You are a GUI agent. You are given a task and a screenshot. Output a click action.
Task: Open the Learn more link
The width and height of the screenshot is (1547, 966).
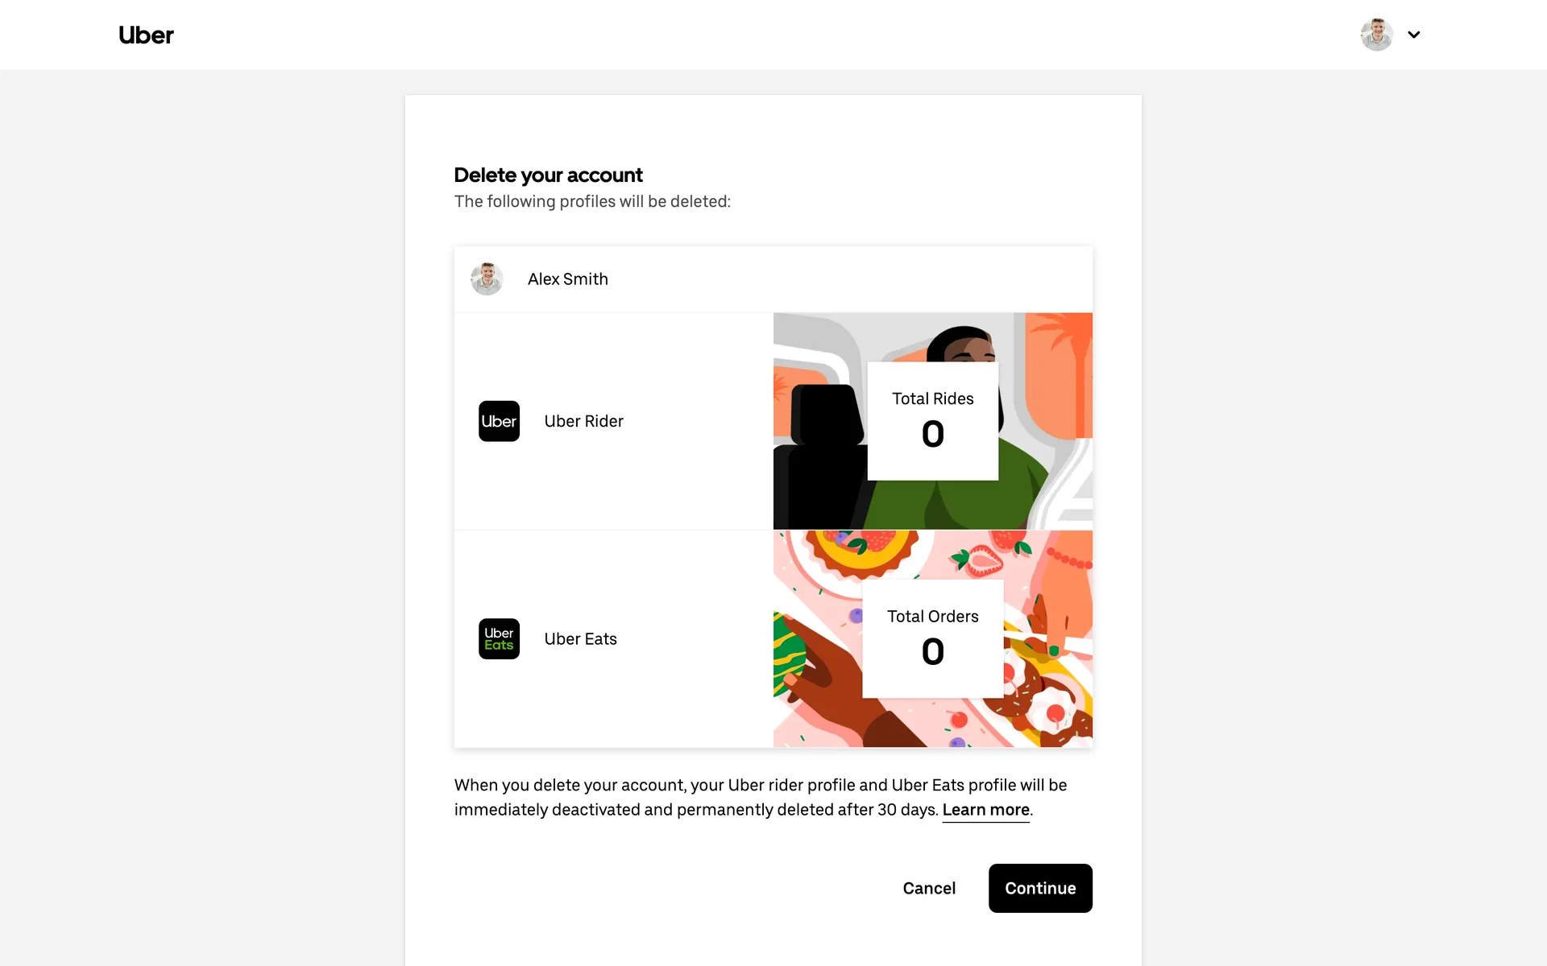pos(985,810)
